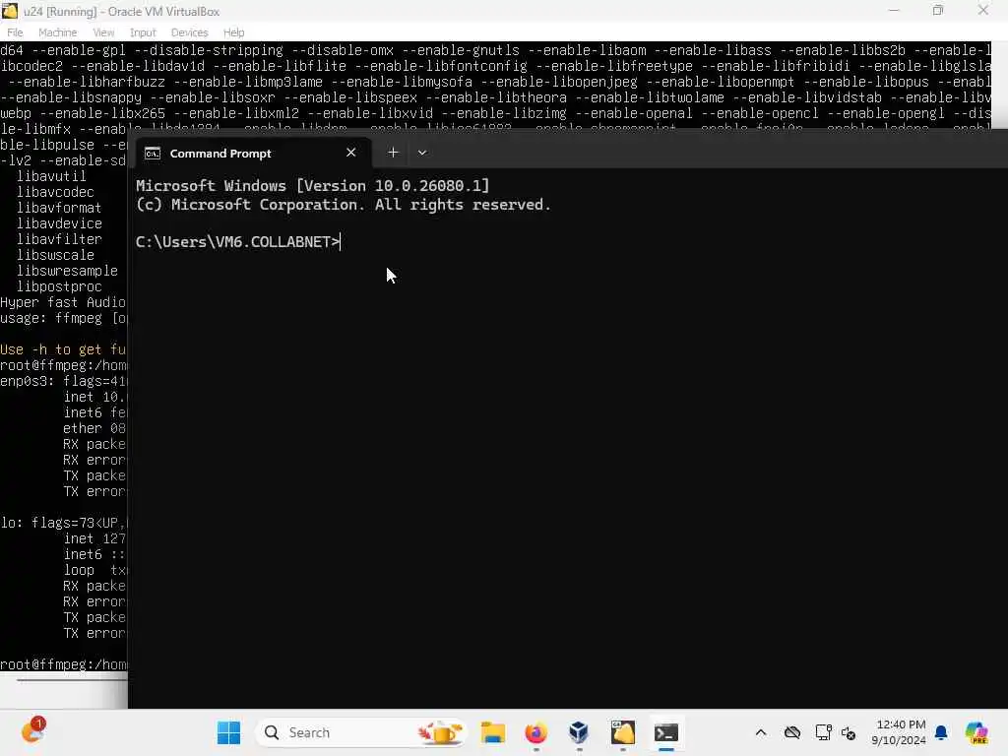Add a new terminal tab
This screenshot has width=1008, height=756.
(x=393, y=153)
